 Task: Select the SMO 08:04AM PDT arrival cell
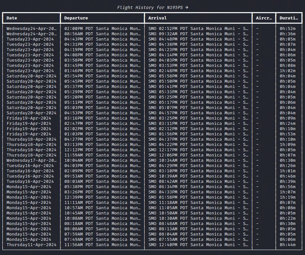[198, 234]
